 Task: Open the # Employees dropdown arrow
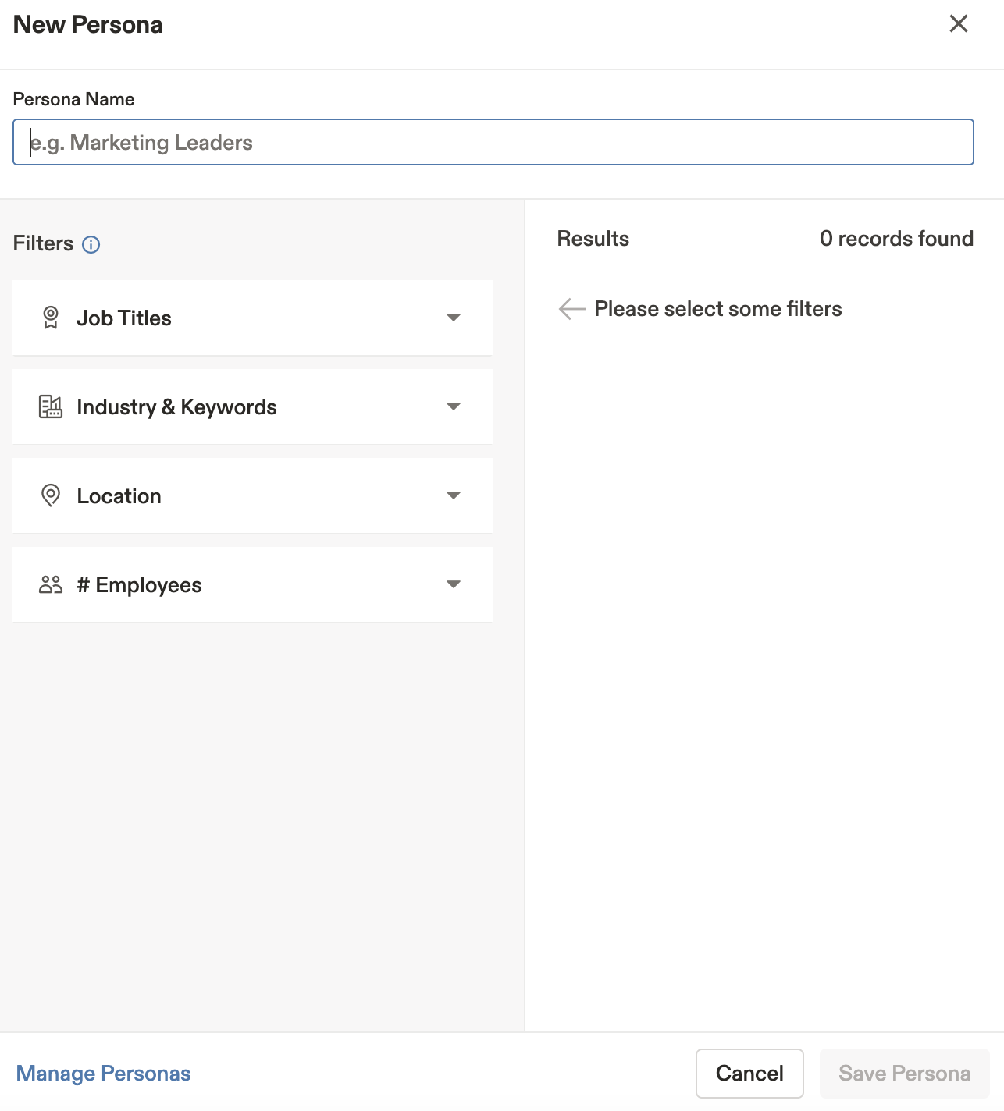pyautogui.click(x=454, y=584)
